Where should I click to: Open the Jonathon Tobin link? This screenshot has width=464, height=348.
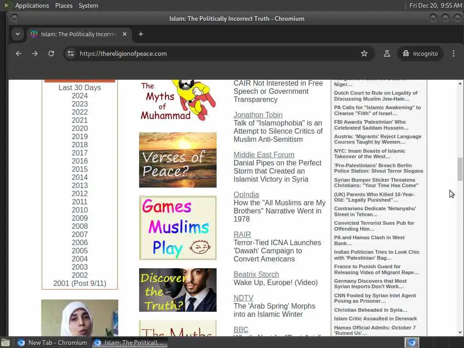[x=258, y=115]
